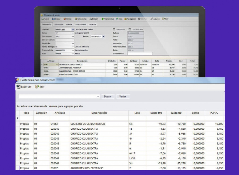This screenshot has width=239, height=175.
Task: Sort by the Saldo Um column header
Action: point(156,113)
